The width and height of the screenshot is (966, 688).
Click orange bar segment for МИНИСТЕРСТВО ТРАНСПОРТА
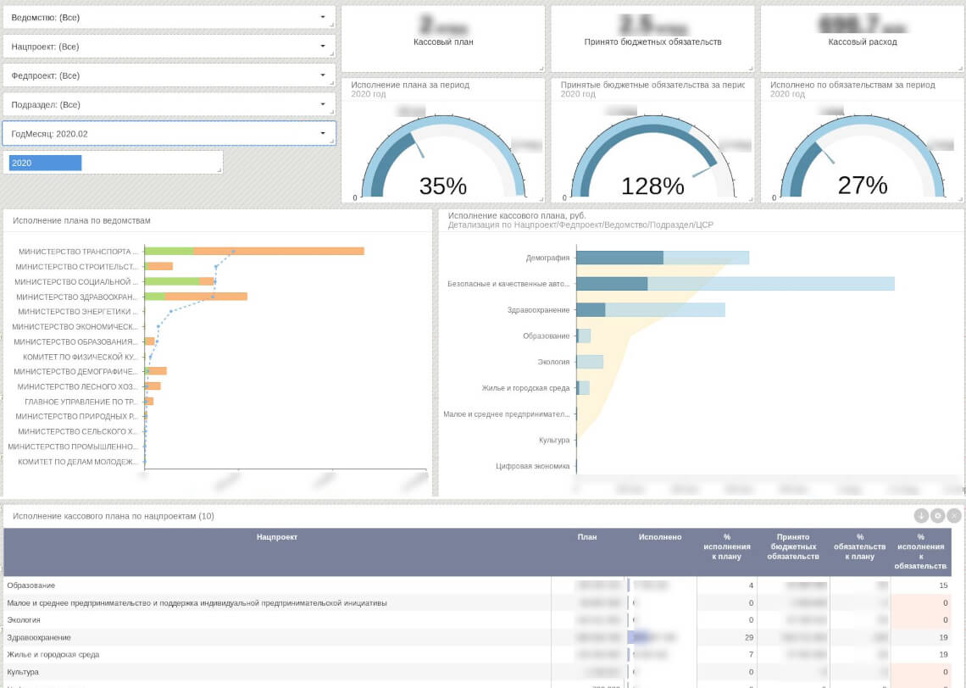point(279,251)
